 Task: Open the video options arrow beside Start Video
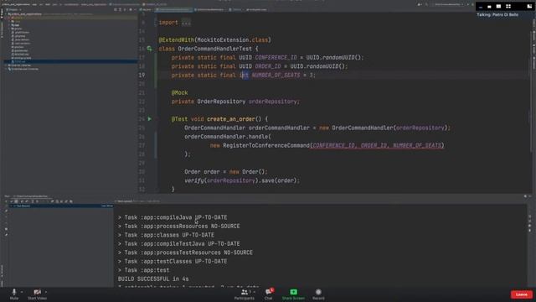[46, 292]
